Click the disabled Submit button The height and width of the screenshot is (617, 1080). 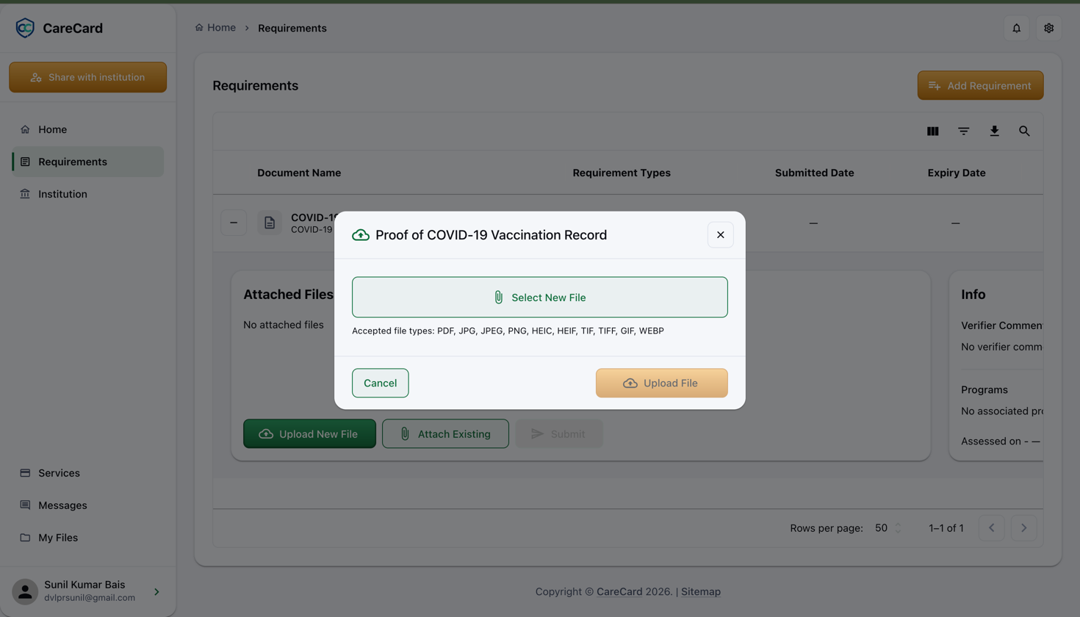559,434
